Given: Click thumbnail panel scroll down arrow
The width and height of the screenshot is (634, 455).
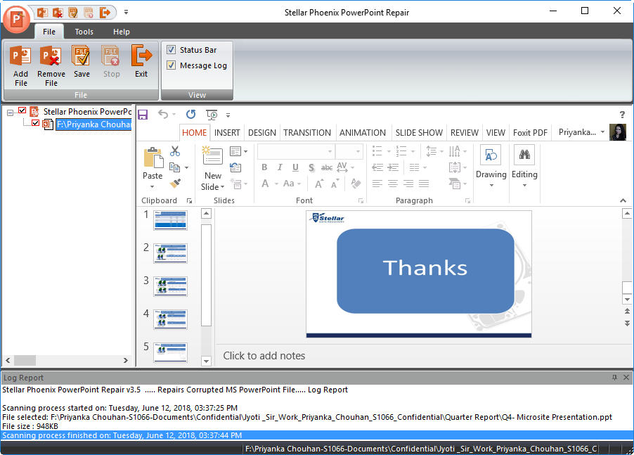Looking at the screenshot, I should coord(206,361).
